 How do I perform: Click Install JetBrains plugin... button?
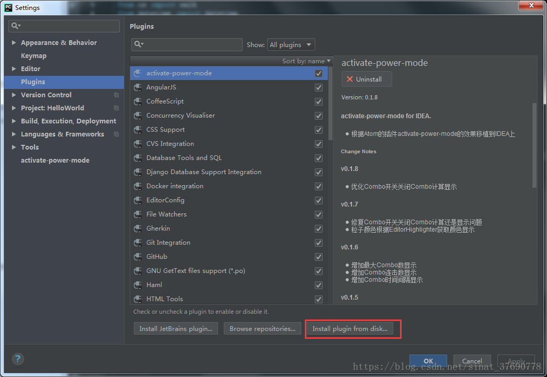[176, 328]
